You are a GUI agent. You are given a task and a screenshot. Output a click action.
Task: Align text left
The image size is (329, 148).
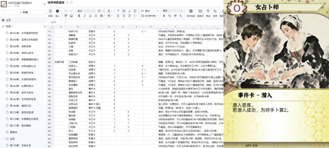118,16
